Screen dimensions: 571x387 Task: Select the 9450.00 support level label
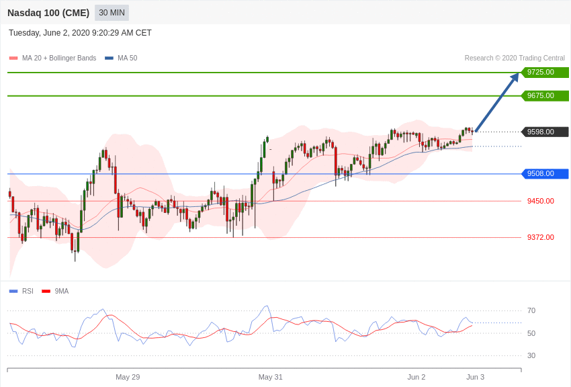pos(540,201)
